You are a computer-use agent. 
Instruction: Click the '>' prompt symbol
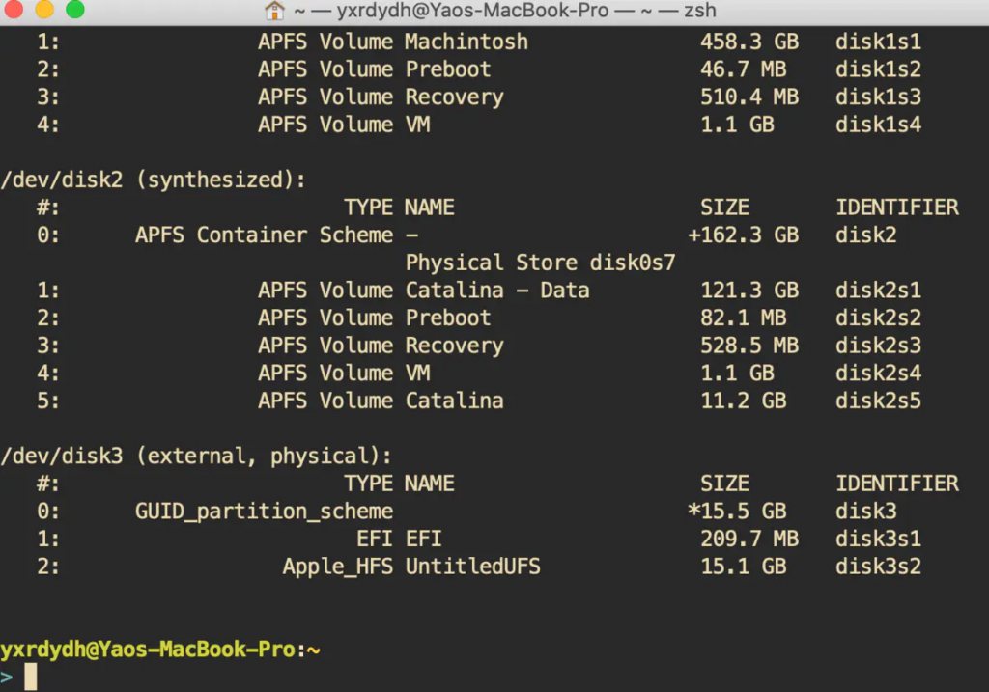[x=7, y=678]
